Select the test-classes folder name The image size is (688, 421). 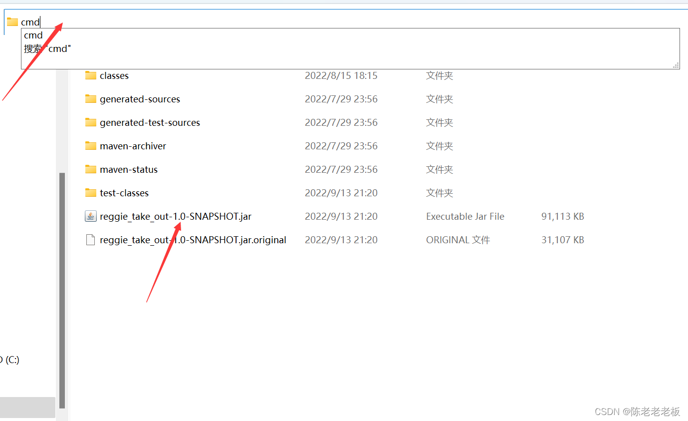pyautogui.click(x=124, y=193)
